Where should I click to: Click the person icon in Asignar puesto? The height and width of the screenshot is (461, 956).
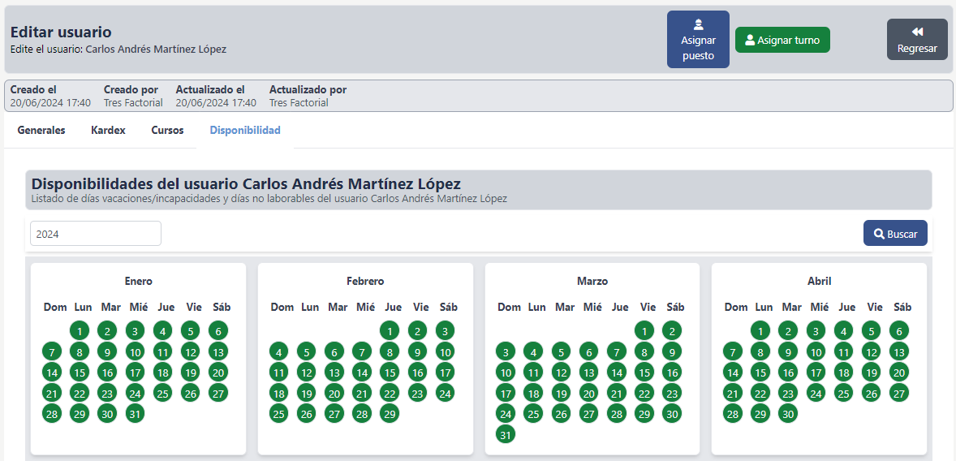(698, 24)
